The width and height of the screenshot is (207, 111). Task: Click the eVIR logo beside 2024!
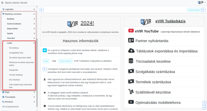[72, 24]
